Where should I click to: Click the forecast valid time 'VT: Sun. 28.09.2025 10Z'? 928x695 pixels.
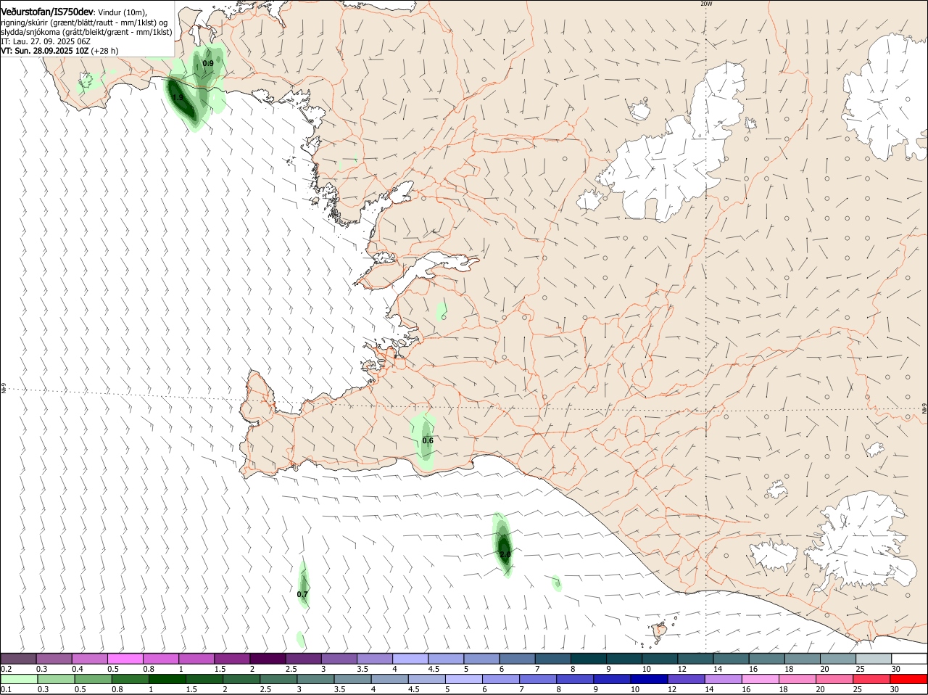pos(45,51)
